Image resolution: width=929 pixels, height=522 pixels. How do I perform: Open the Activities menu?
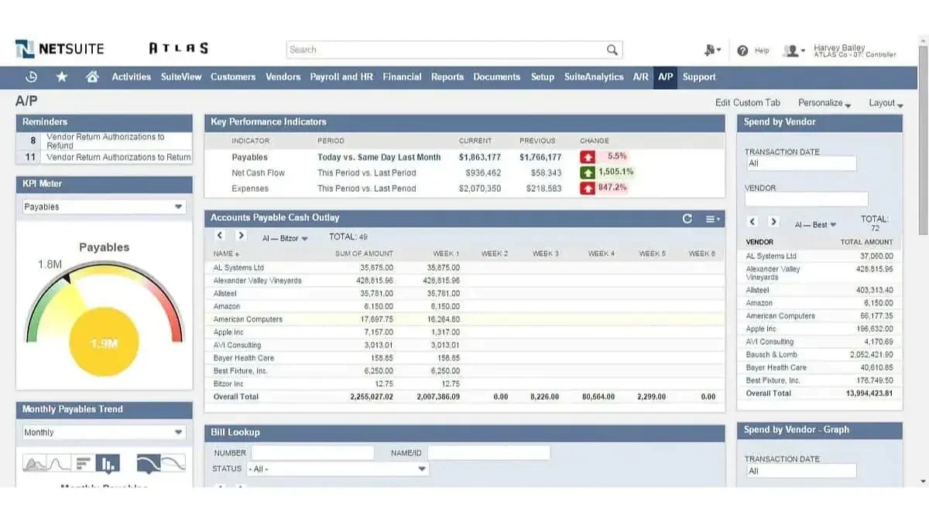(x=132, y=77)
